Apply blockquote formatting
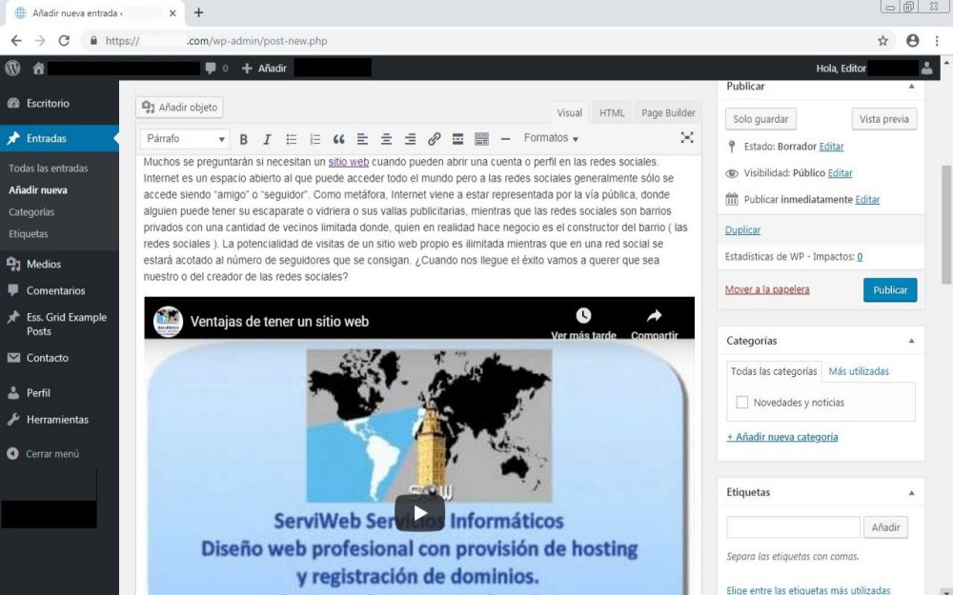Screen dimensions: 953x595 coord(338,139)
